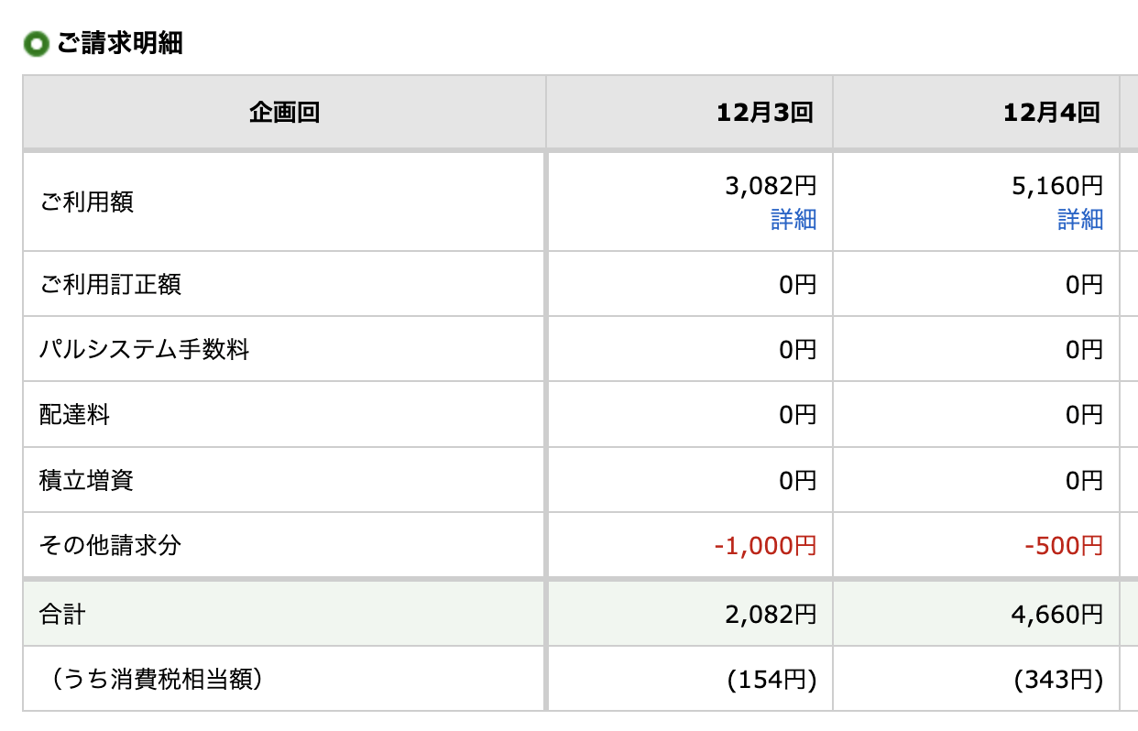Open 詳細 link for 12月4回 usage
1138x731 pixels.
click(x=1080, y=220)
